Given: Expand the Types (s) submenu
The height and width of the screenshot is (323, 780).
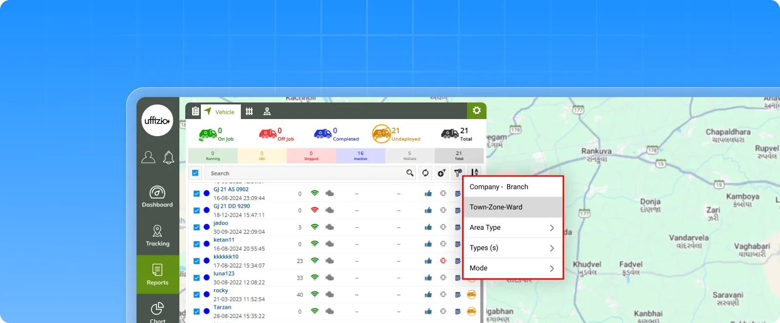Looking at the screenshot, I should (x=512, y=248).
